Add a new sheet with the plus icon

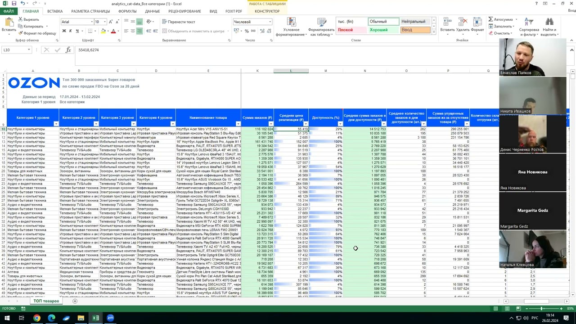(x=75, y=301)
